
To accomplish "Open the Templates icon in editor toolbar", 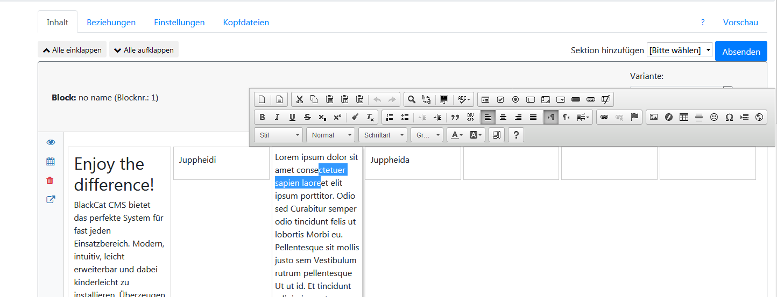I will tap(279, 99).
